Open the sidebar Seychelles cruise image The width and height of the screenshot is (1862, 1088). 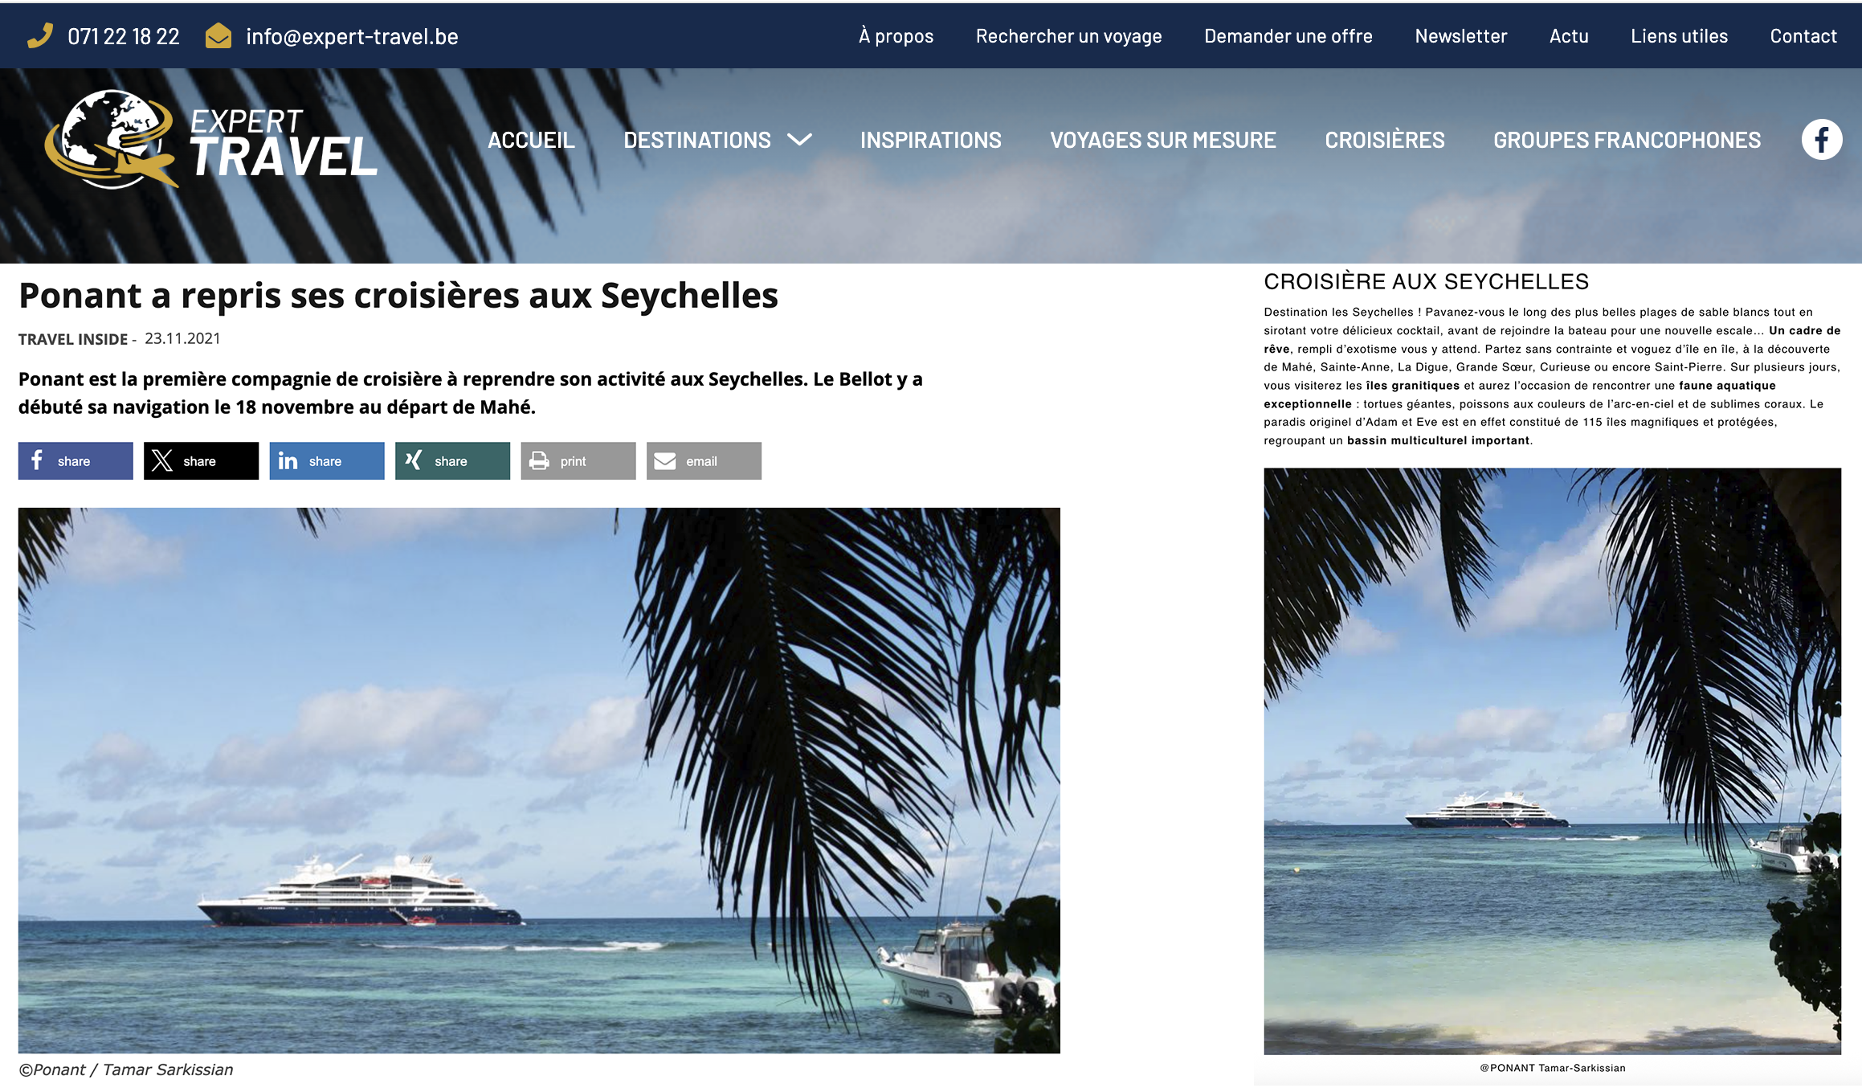click(x=1552, y=761)
